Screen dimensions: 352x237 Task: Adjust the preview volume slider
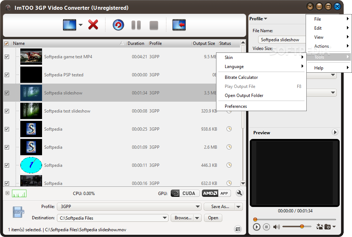(297, 227)
